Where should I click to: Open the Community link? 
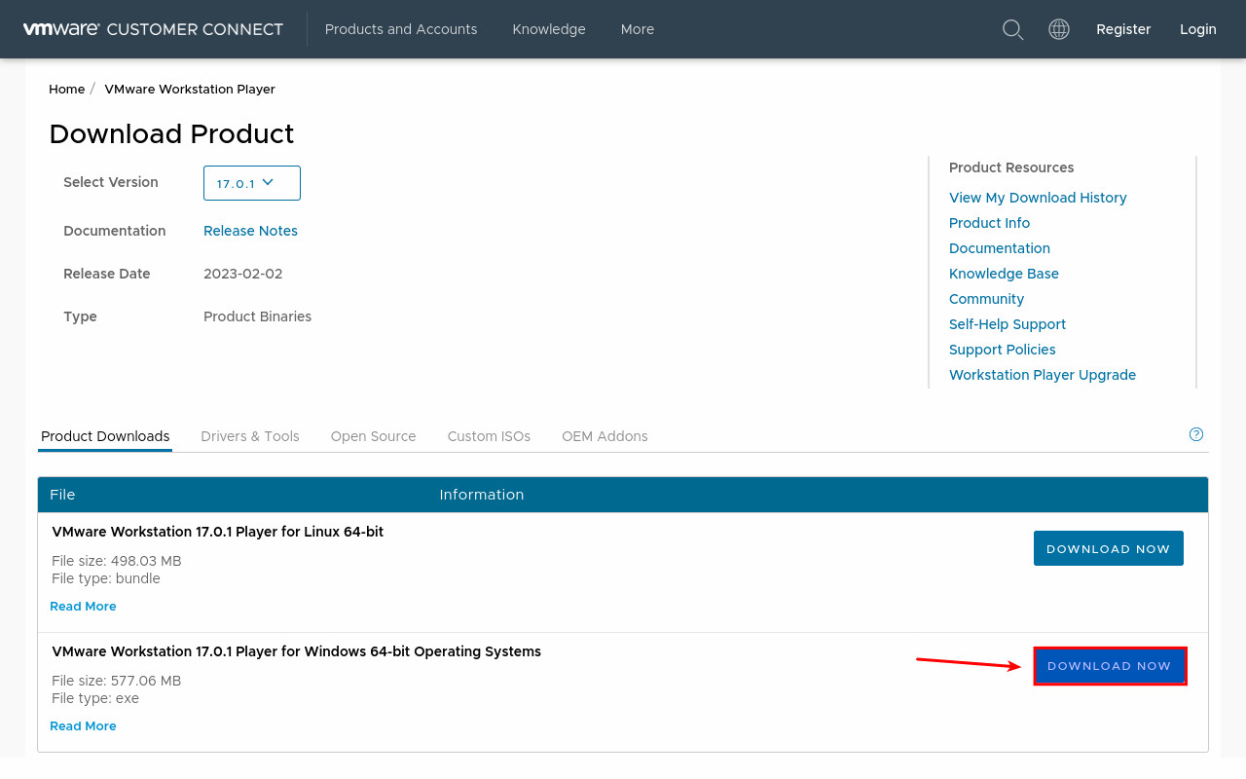[x=986, y=299]
